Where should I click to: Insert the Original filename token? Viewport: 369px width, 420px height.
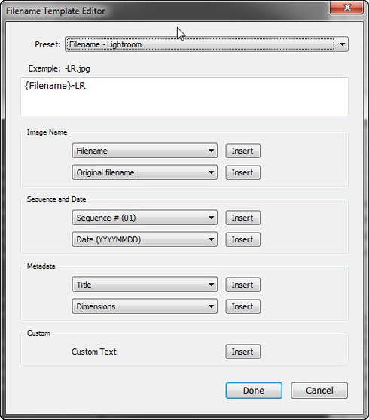(242, 172)
